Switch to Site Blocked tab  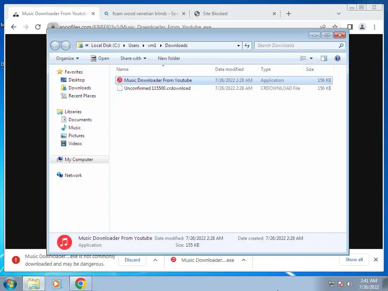(x=235, y=14)
